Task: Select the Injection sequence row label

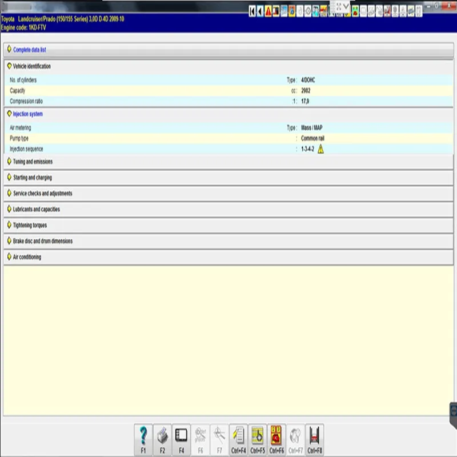Action: 26,149
